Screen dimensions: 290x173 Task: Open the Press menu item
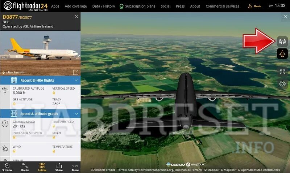(x=180, y=6)
